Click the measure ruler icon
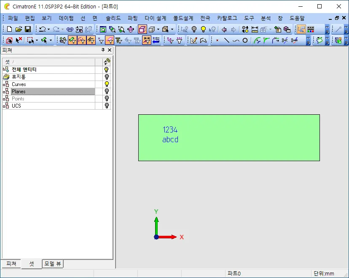Image resolution: width=349 pixels, height=278 pixels. (255, 29)
